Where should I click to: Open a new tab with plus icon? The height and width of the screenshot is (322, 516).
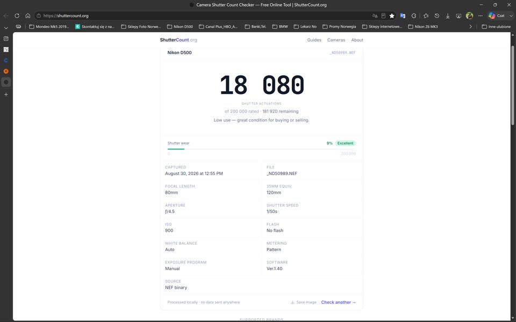click(6, 94)
